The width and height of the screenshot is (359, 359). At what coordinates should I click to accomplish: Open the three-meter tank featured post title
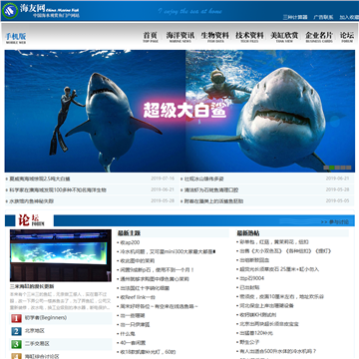coord(32,286)
